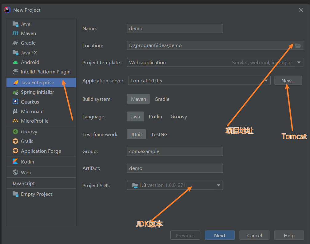Click the IntelliJ Platform Plugin icon
Image resolution: width=310 pixels, height=244 pixels.
(x=15, y=72)
